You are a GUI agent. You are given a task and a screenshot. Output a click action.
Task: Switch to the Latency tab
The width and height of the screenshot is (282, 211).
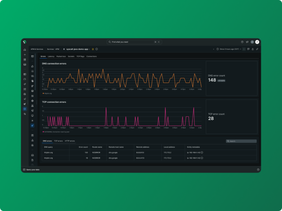pos(51,56)
